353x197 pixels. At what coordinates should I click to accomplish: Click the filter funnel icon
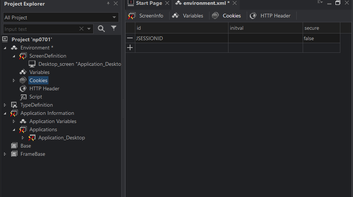click(x=114, y=28)
